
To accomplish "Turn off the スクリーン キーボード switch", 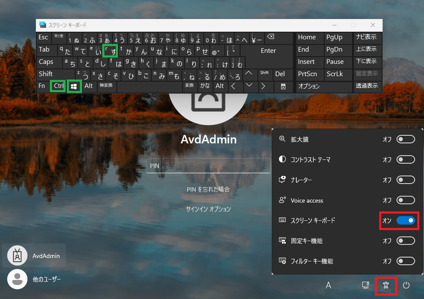I will click(x=406, y=220).
